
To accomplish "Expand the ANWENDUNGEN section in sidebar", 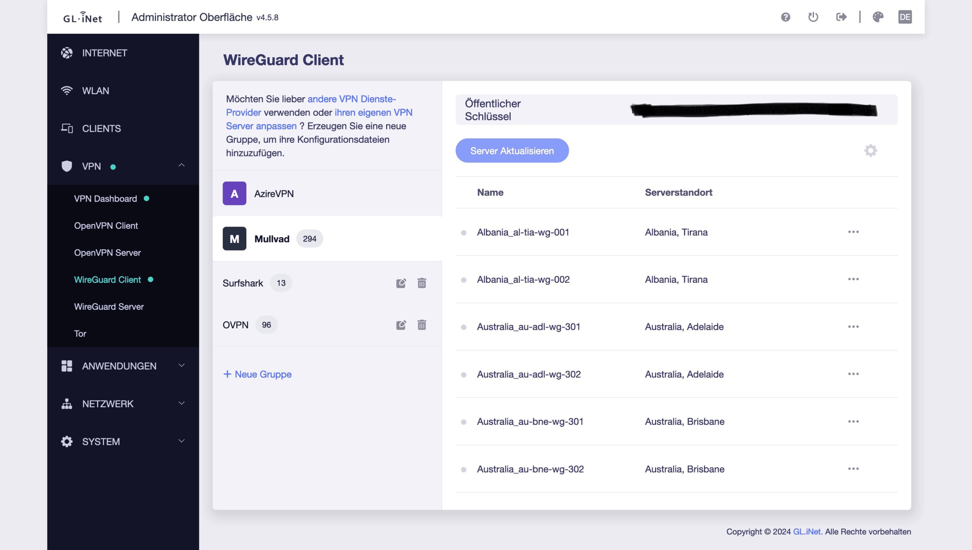I will pos(123,365).
